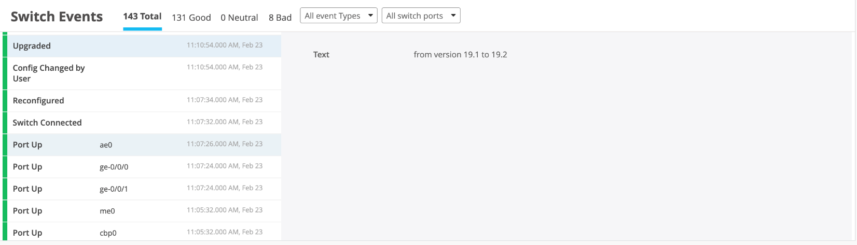Show the 8 Bad events
This screenshot has width=857, height=245.
[x=280, y=18]
